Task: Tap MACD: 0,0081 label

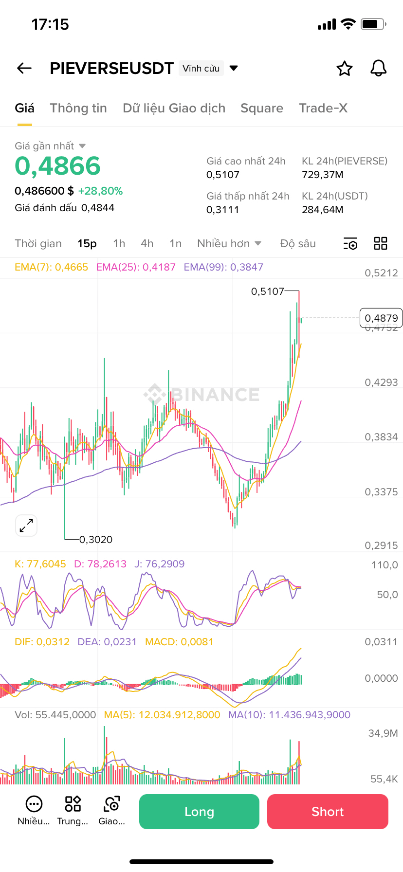Action: [x=179, y=642]
